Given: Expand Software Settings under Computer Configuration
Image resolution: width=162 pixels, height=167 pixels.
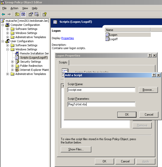Looking at the screenshot, I should pos(7,29).
